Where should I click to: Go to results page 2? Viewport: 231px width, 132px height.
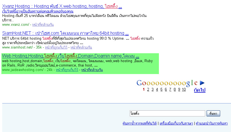pos(148,89)
